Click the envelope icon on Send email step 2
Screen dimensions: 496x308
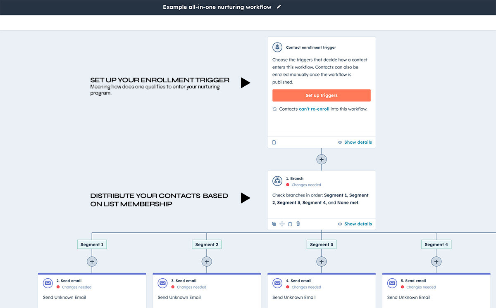coord(48,283)
